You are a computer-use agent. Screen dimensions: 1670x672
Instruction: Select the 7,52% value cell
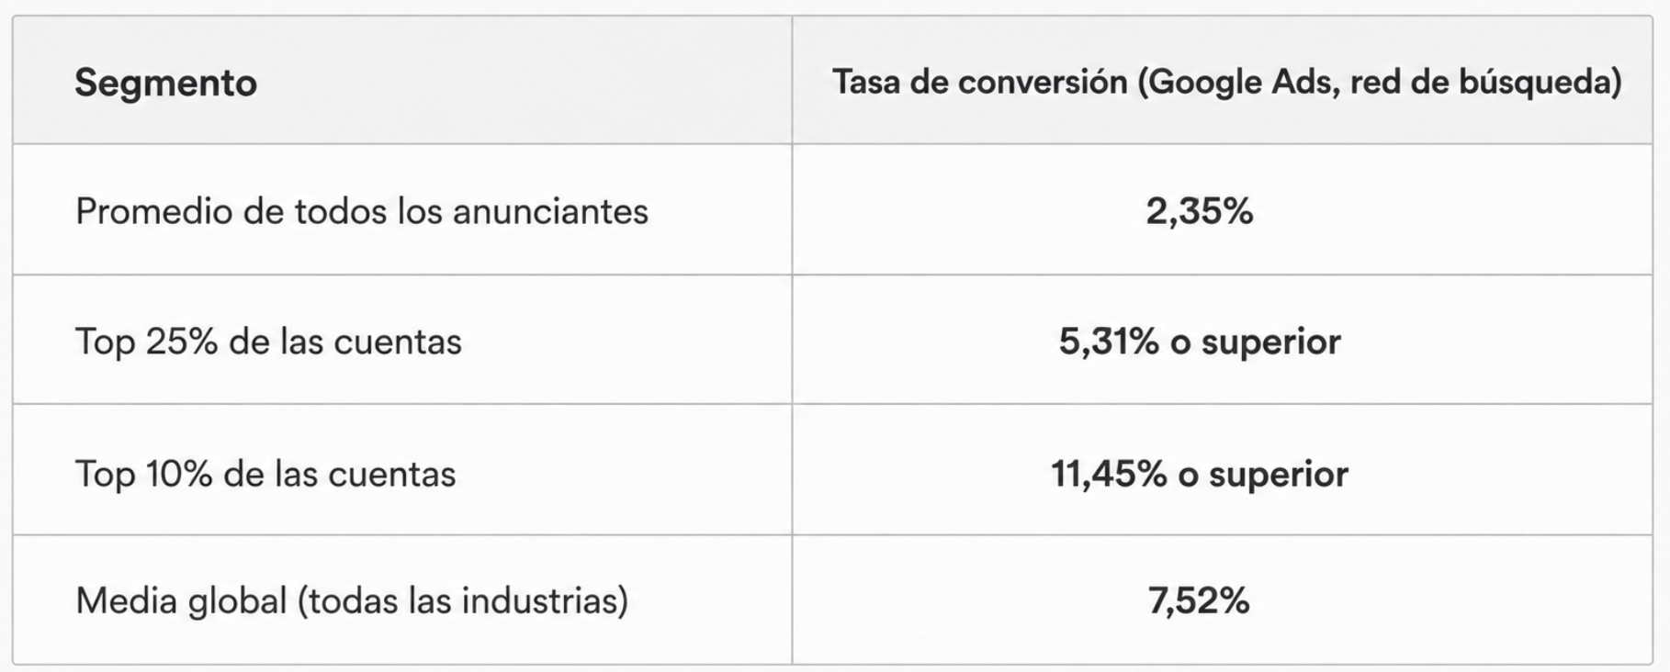pos(1222,600)
